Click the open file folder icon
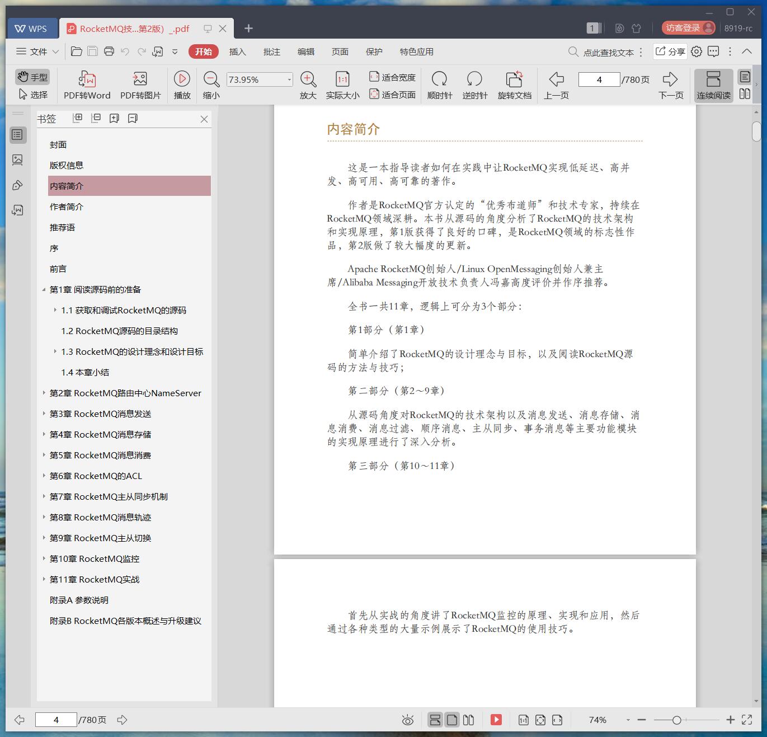The width and height of the screenshot is (767, 737). coord(77,51)
